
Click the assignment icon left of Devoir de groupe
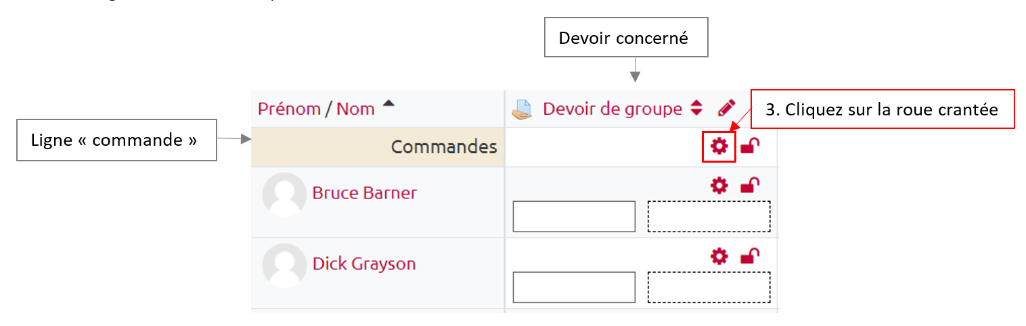click(522, 109)
